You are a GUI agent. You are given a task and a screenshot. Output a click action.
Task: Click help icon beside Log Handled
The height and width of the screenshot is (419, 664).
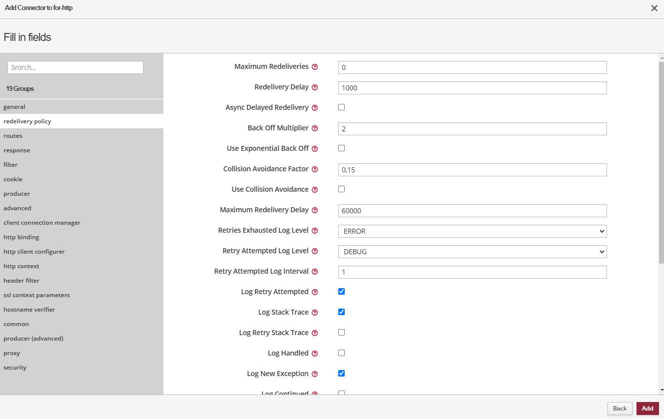[315, 354]
